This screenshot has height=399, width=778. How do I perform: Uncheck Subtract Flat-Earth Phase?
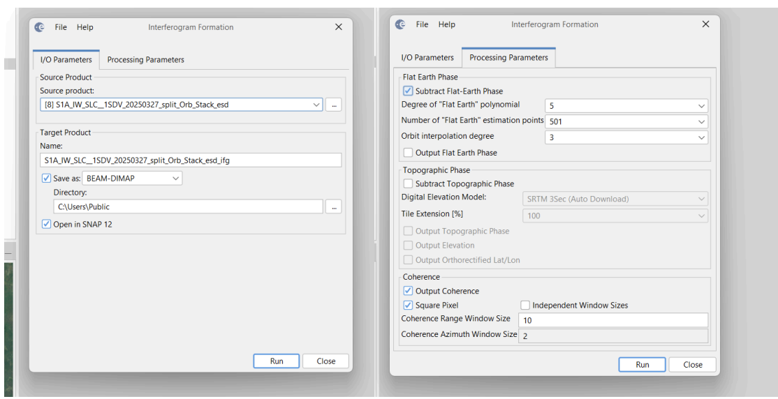click(408, 91)
